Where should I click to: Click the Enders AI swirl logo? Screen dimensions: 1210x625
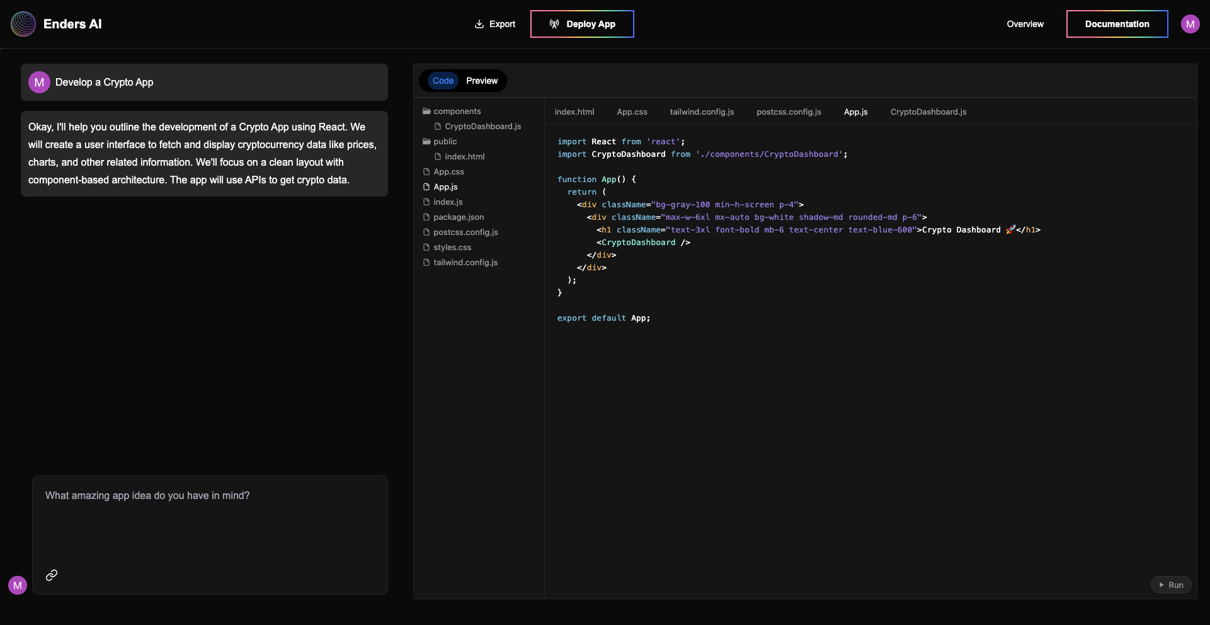tap(23, 24)
